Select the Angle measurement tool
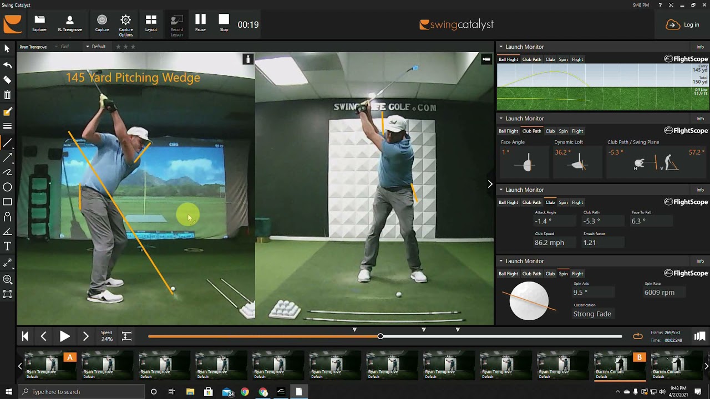Viewport: 710px width, 399px height. click(x=7, y=232)
